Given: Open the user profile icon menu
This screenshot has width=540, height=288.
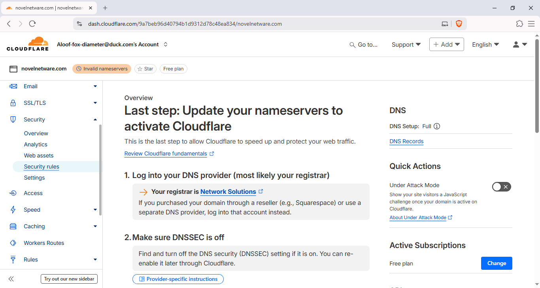Looking at the screenshot, I should click(x=519, y=45).
